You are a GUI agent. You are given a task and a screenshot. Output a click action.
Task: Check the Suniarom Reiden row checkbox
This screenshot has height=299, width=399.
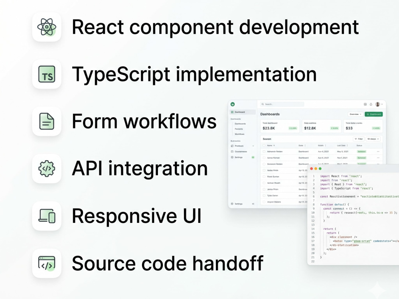coord(264,164)
